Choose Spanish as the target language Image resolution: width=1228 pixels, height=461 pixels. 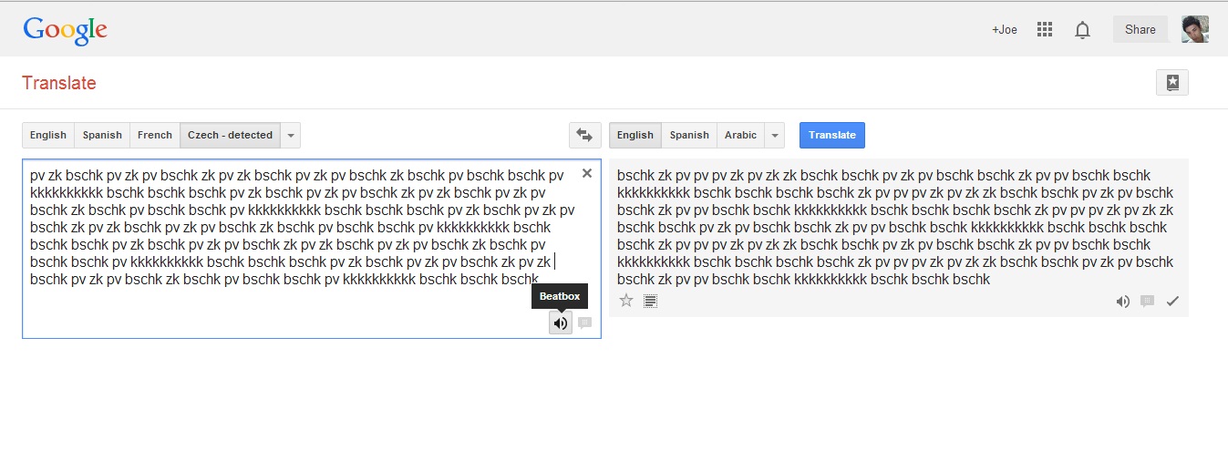[x=689, y=135]
